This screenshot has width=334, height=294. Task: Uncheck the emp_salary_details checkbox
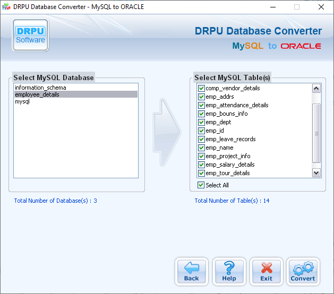[201, 165]
